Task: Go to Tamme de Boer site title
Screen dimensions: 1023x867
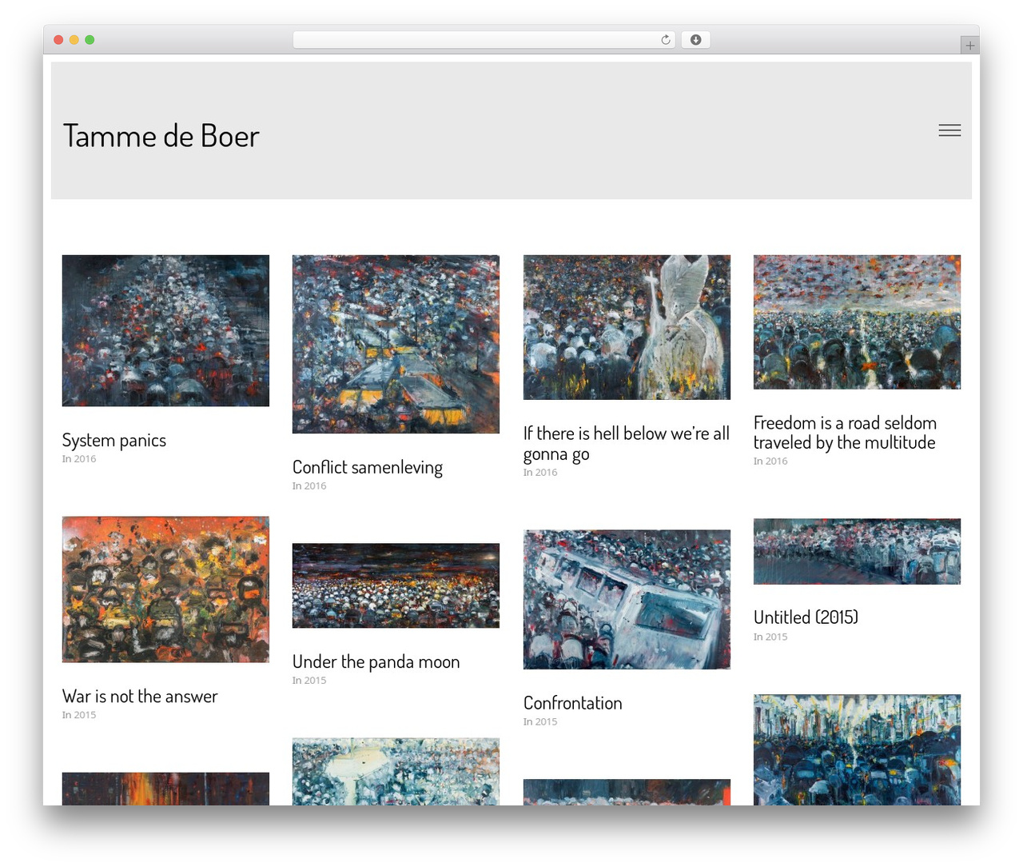Action: [161, 136]
